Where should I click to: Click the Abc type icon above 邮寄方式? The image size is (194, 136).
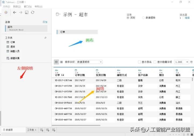click(x=119, y=70)
